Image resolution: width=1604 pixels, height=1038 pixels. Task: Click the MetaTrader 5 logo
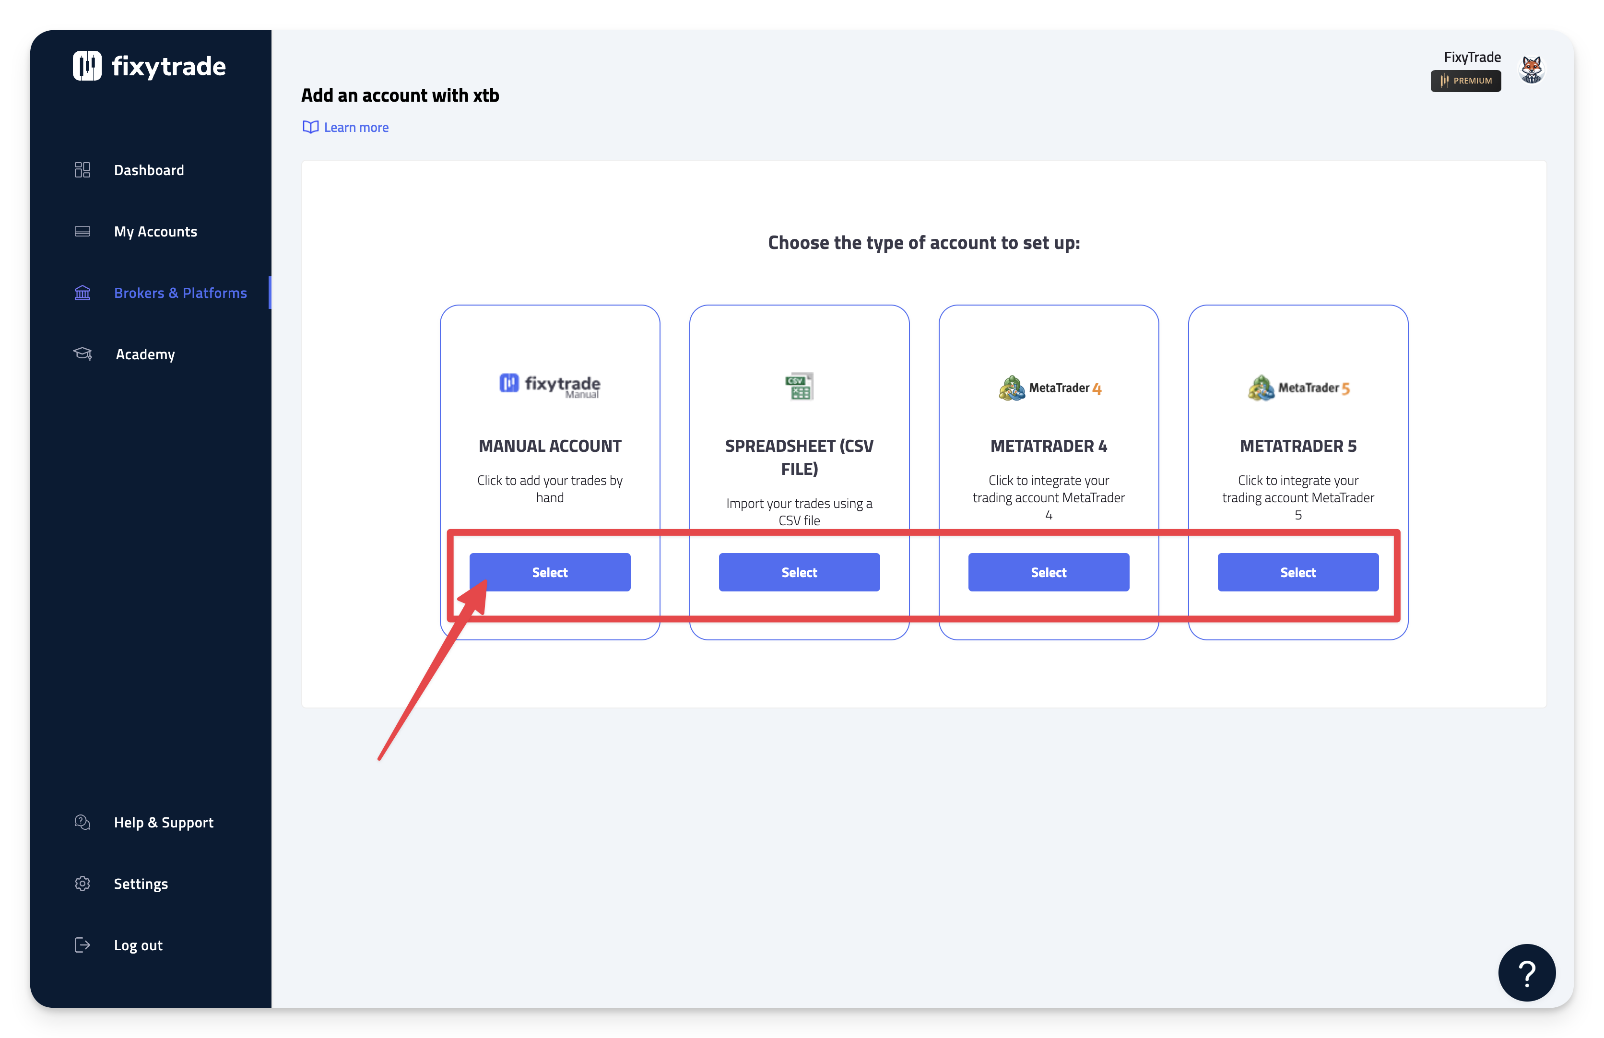pos(1298,388)
